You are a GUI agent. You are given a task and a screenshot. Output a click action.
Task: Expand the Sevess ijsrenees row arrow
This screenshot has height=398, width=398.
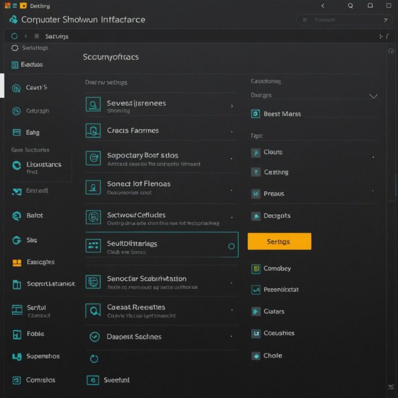[232, 106]
